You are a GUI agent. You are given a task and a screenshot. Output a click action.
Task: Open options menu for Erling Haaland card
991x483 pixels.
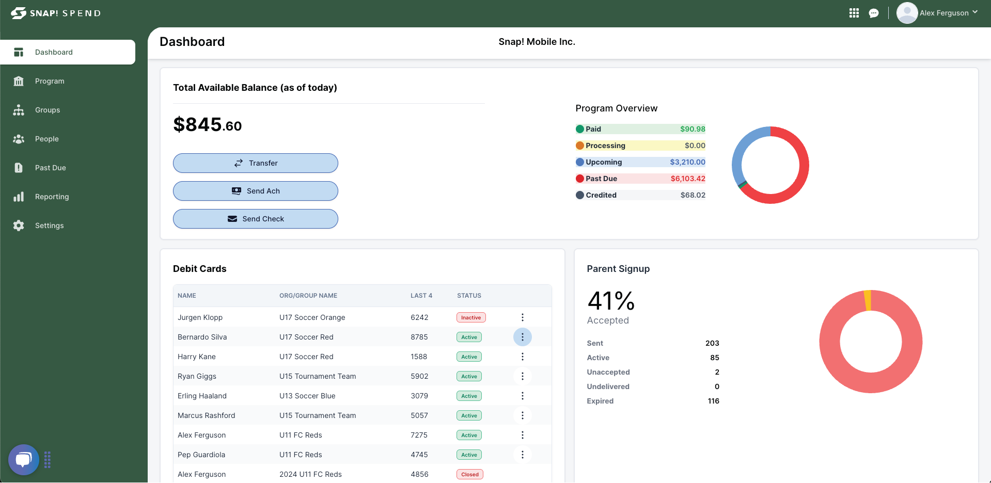click(x=522, y=396)
